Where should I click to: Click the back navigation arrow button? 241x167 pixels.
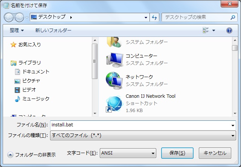click(x=9, y=17)
